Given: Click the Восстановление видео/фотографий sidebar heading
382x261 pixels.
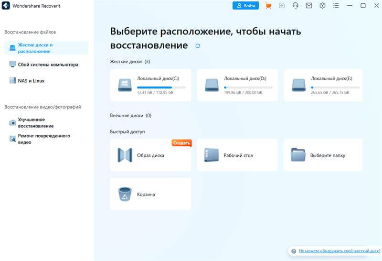Looking at the screenshot, I should click(42, 107).
